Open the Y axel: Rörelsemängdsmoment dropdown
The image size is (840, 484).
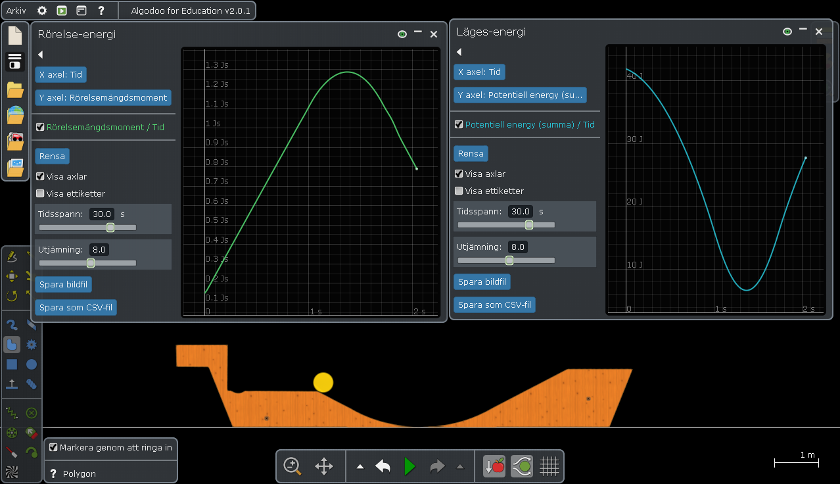click(103, 98)
